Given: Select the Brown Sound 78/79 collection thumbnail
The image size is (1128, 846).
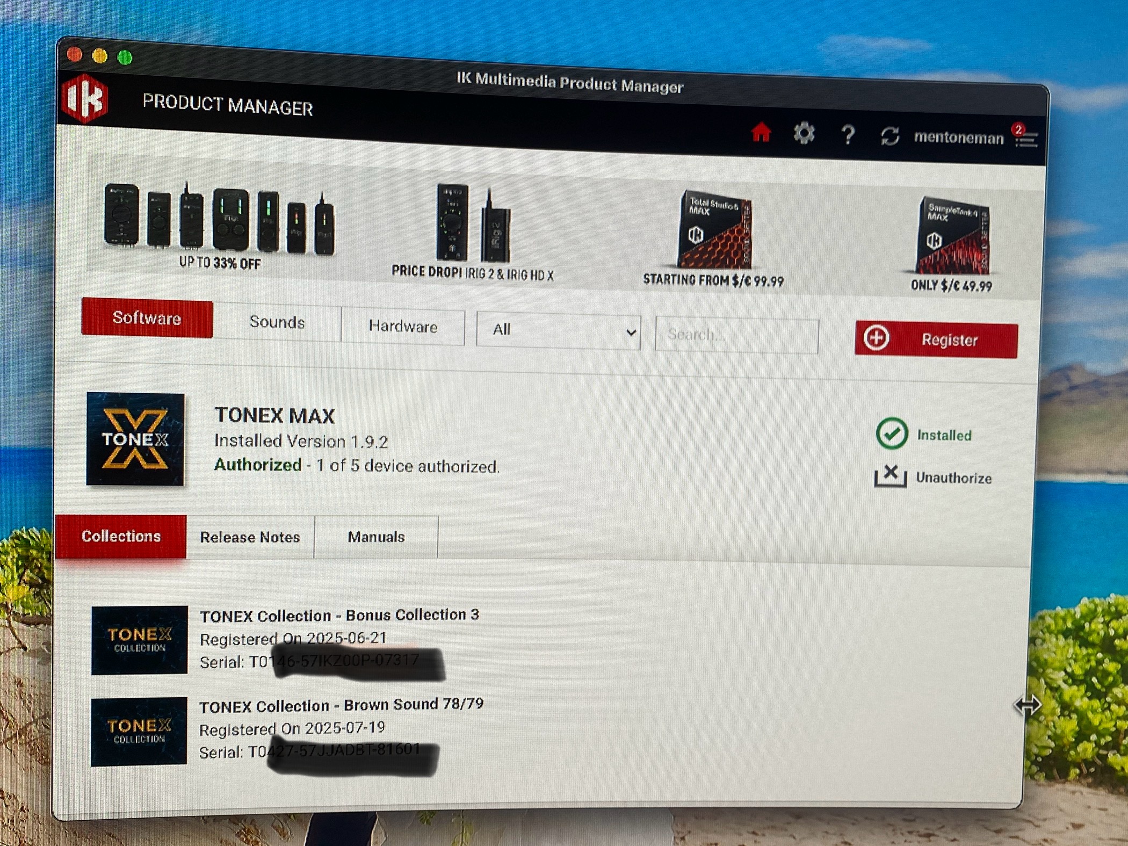Looking at the screenshot, I should (x=139, y=732).
